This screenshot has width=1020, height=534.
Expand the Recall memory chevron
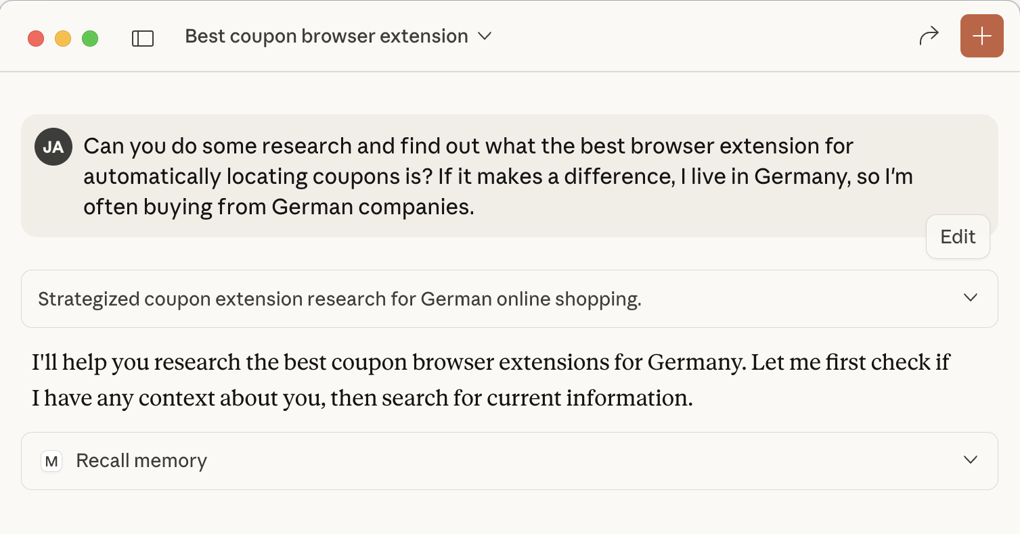[x=970, y=460]
